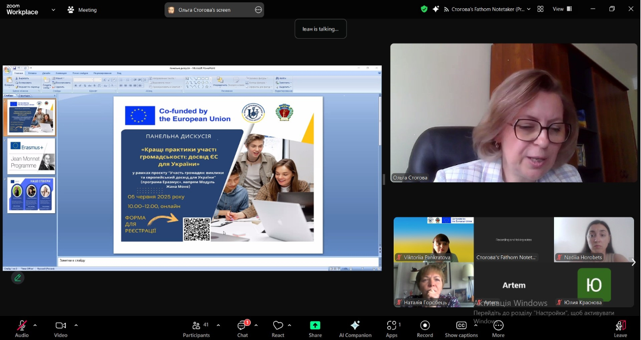This screenshot has height=340, width=641.
Task: Open the Показ слайдов ribbon tab
Action: tap(80, 73)
